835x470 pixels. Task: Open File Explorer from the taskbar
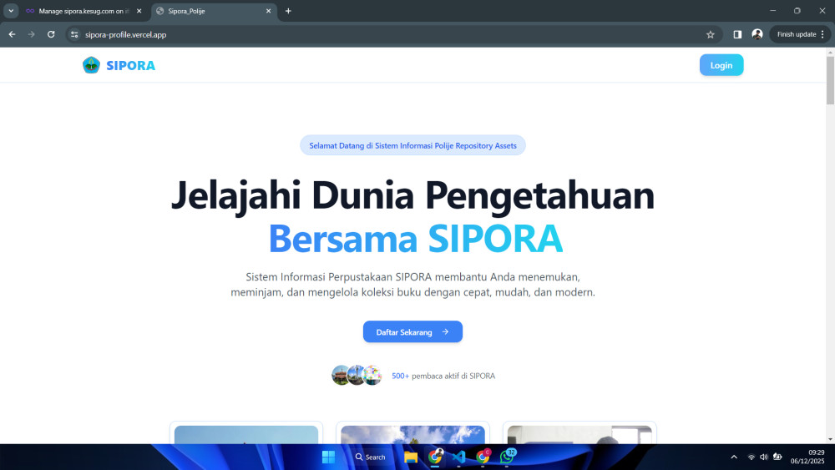pos(411,457)
